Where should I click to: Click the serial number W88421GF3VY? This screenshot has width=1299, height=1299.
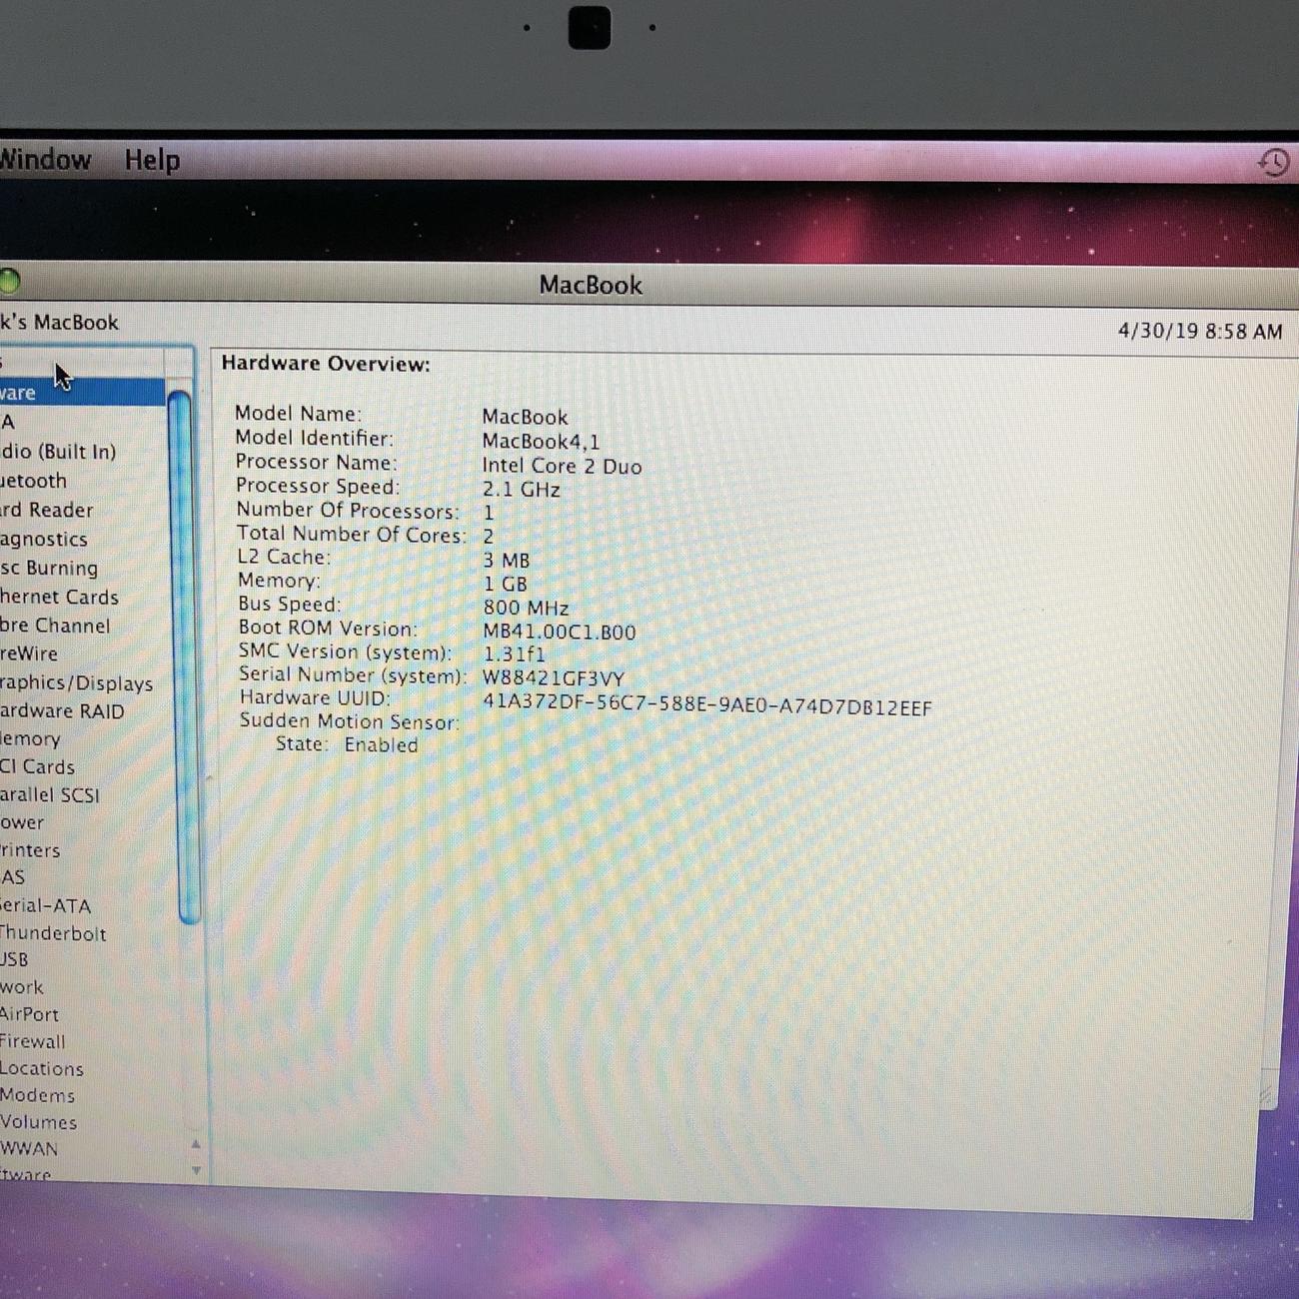point(554,677)
